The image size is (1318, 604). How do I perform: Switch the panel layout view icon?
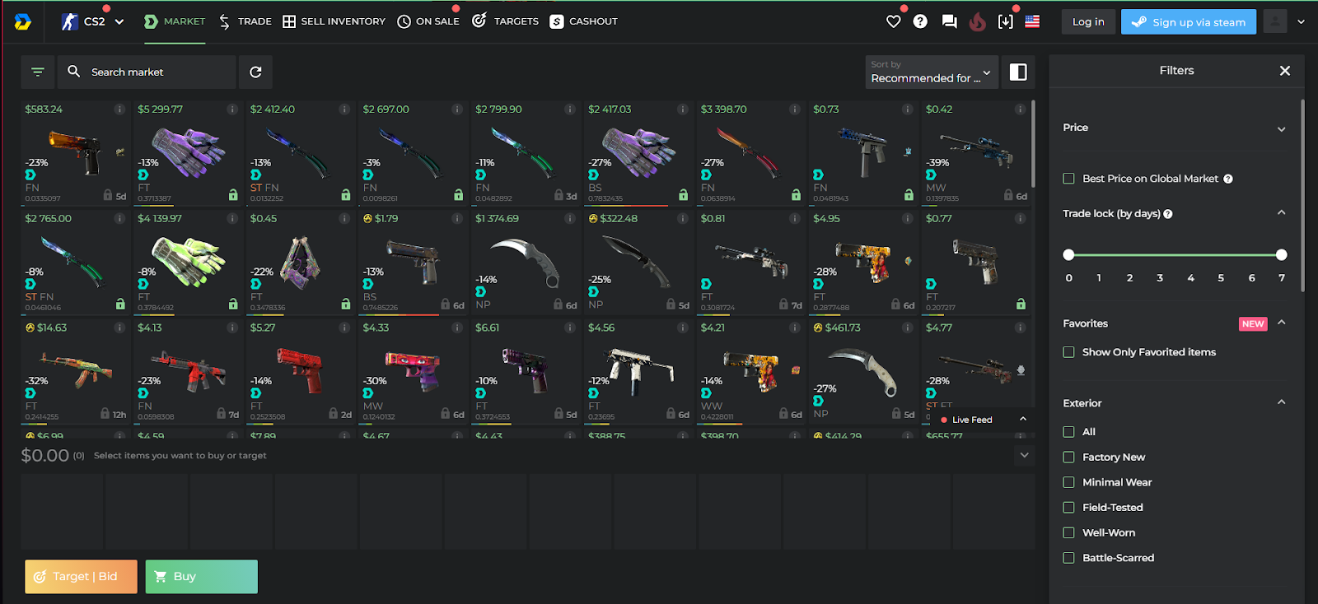1018,72
